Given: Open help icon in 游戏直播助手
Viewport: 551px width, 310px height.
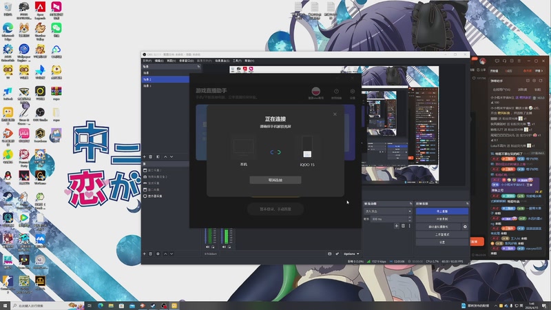Looking at the screenshot, I should [x=336, y=92].
